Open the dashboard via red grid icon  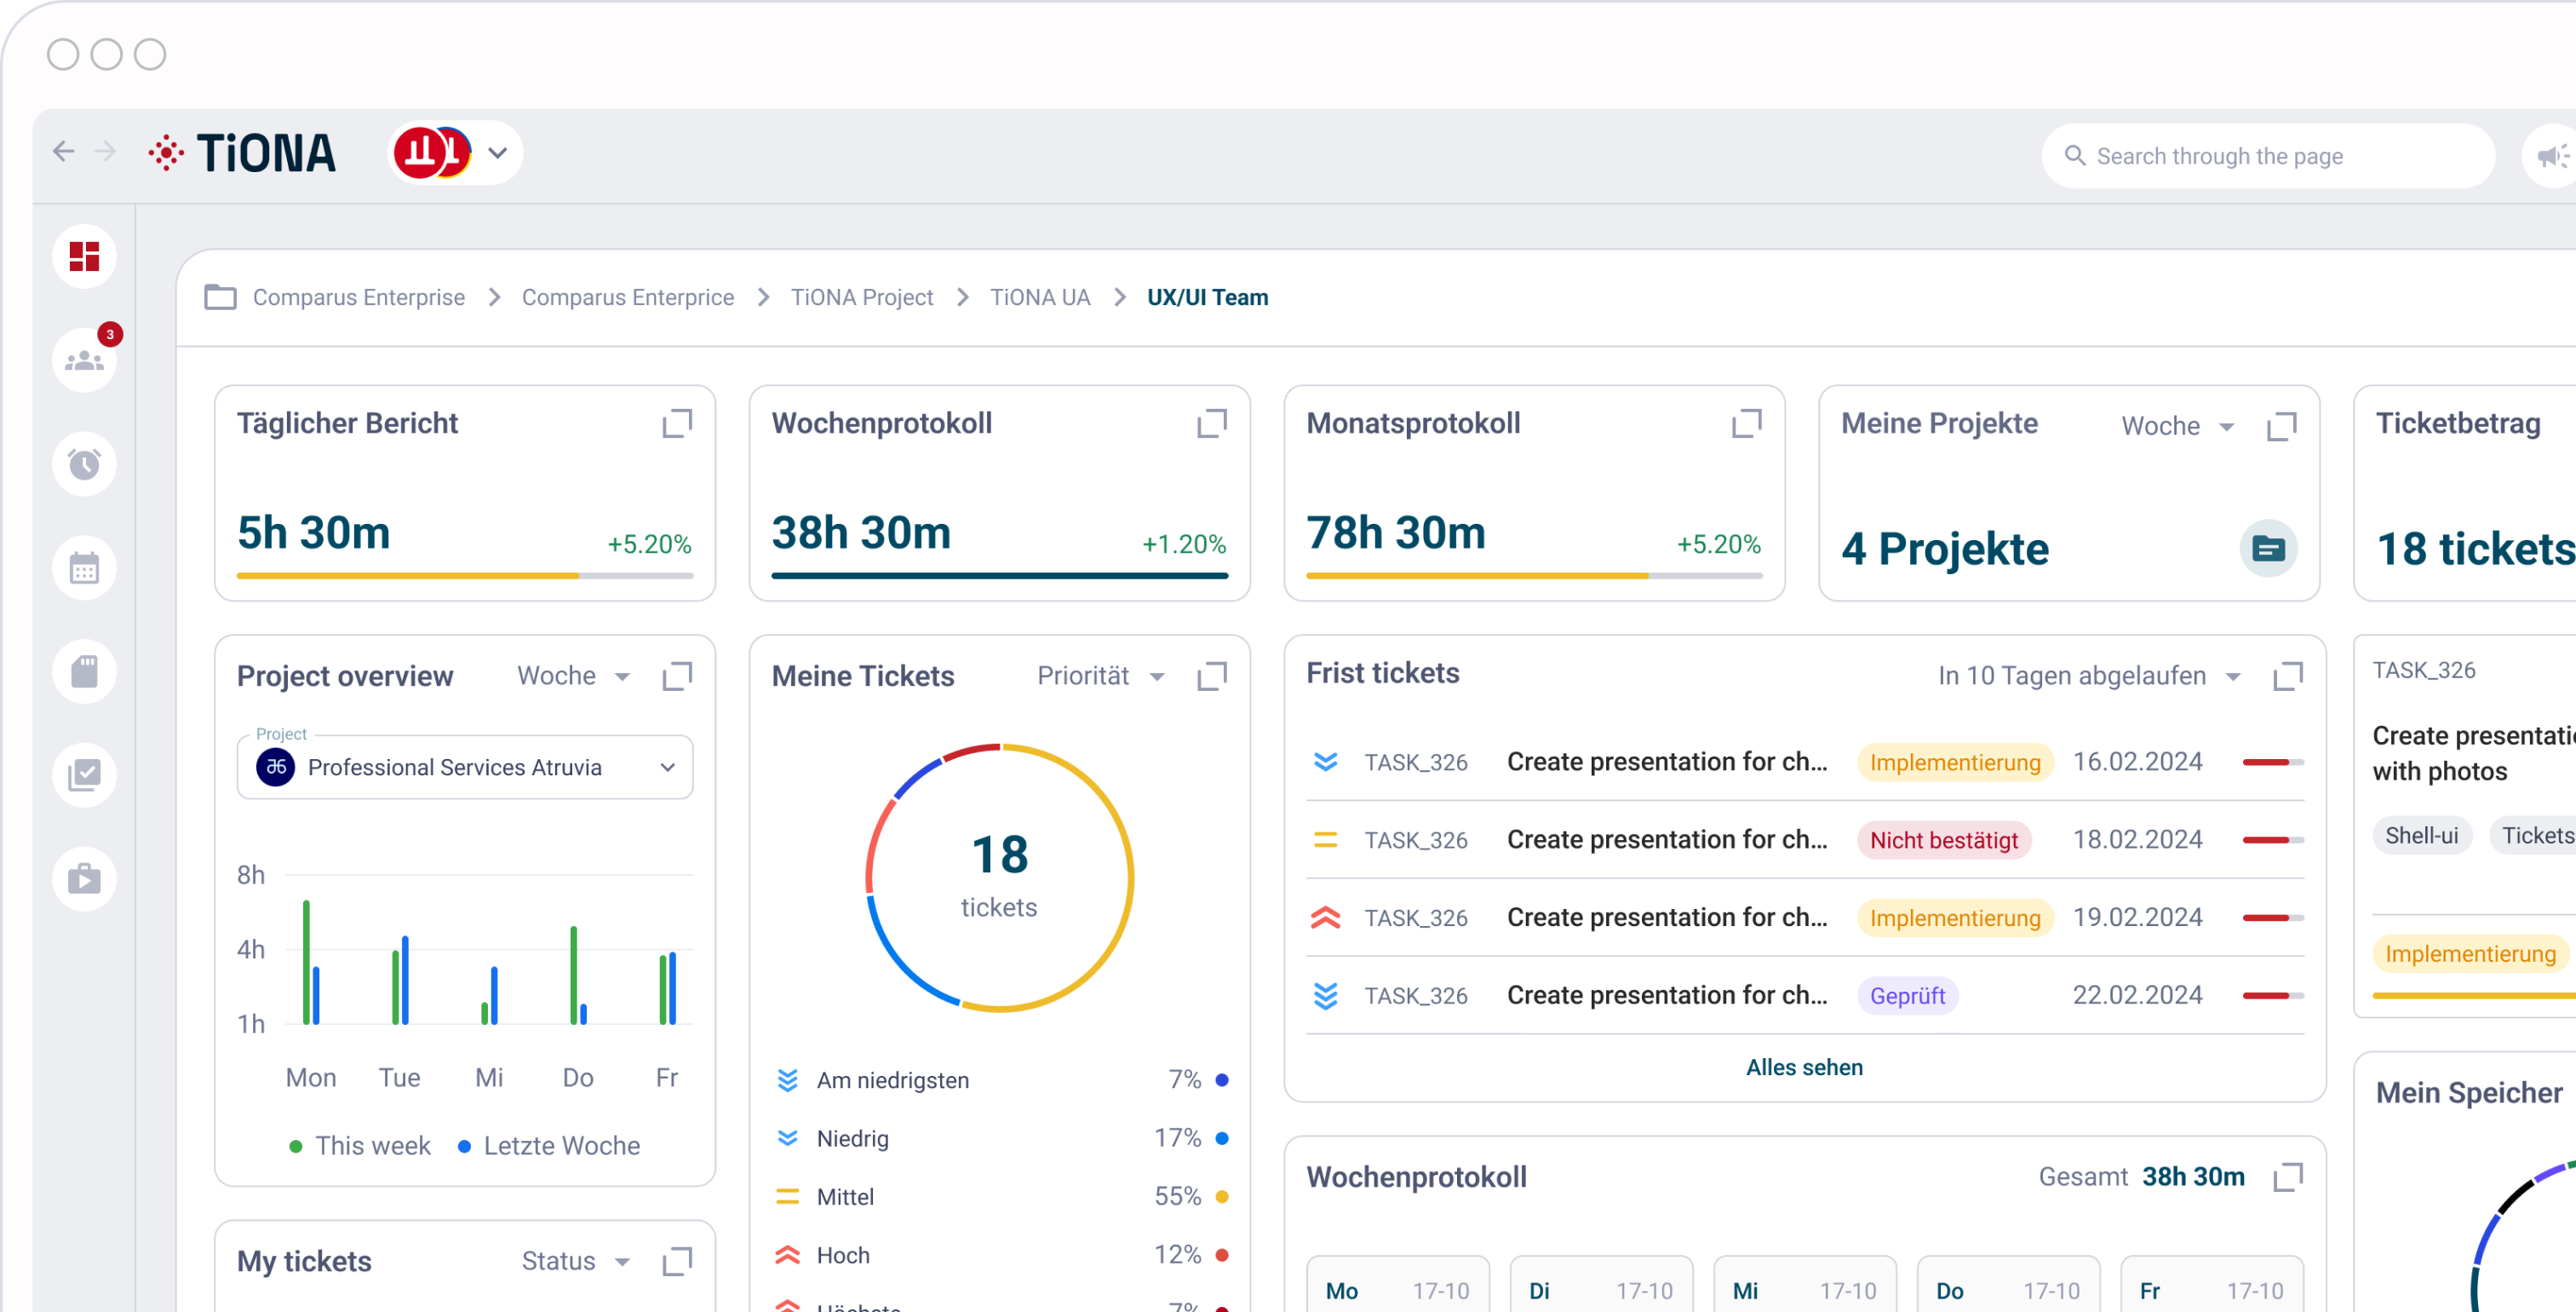85,256
